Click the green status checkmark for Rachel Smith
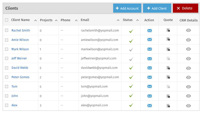Viewport: 210px width, 121px height. (x=131, y=31)
